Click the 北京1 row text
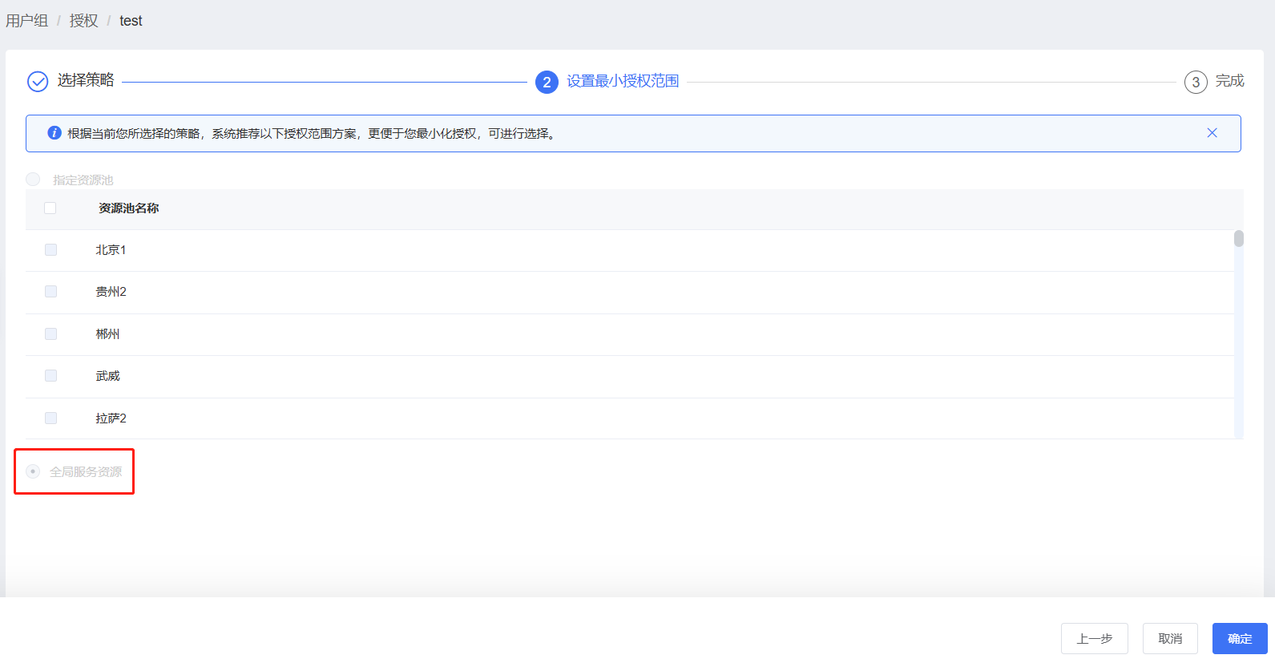The image size is (1275, 667). 111,250
